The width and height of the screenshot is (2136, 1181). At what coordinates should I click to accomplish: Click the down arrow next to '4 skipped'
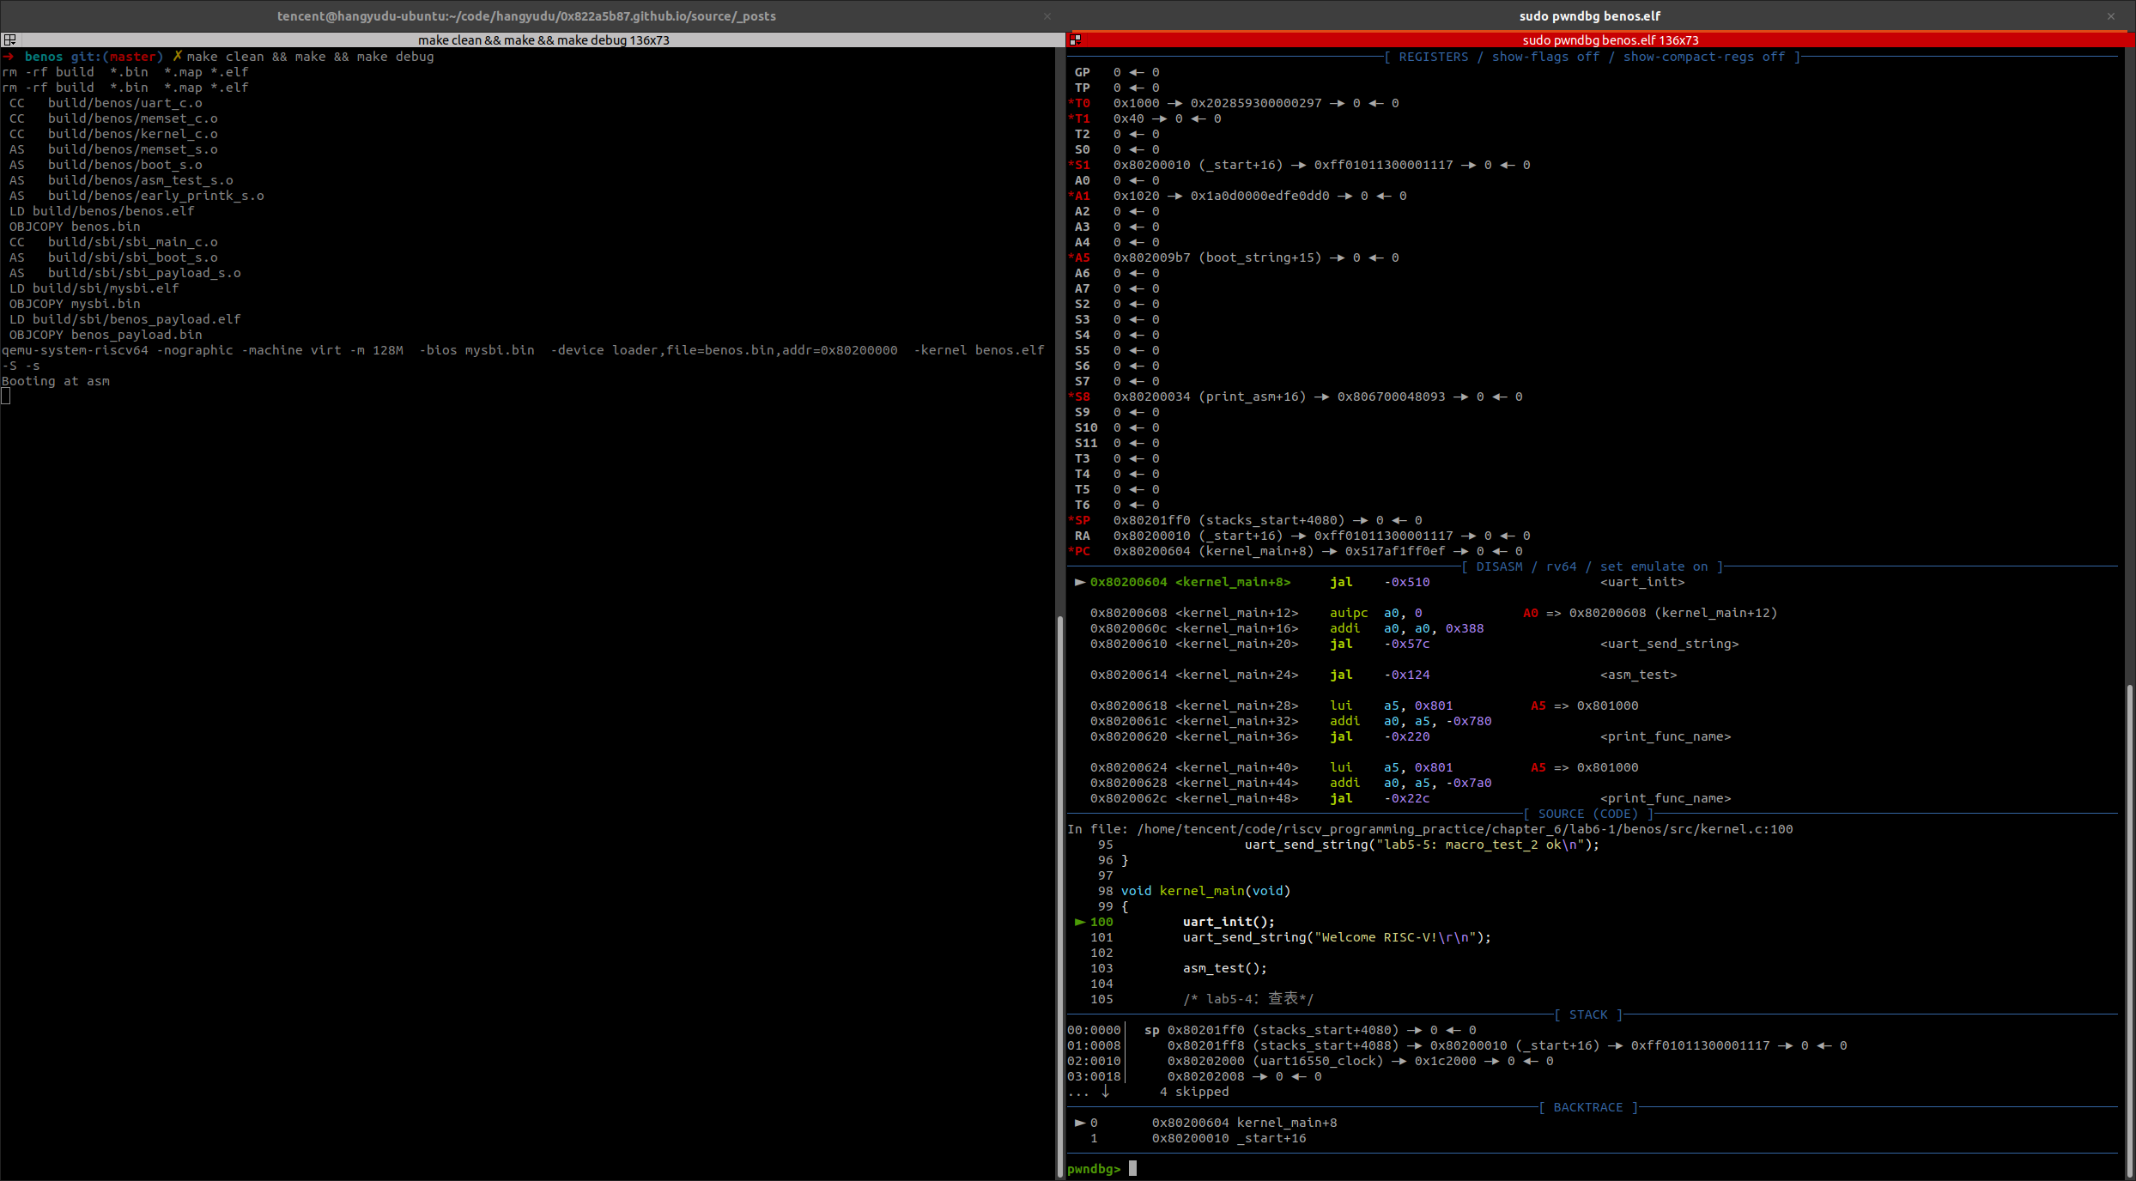pyautogui.click(x=1105, y=1092)
